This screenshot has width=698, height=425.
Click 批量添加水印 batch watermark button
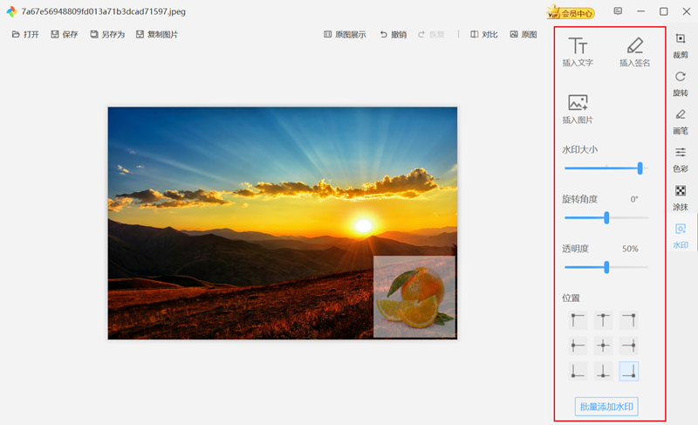click(606, 407)
